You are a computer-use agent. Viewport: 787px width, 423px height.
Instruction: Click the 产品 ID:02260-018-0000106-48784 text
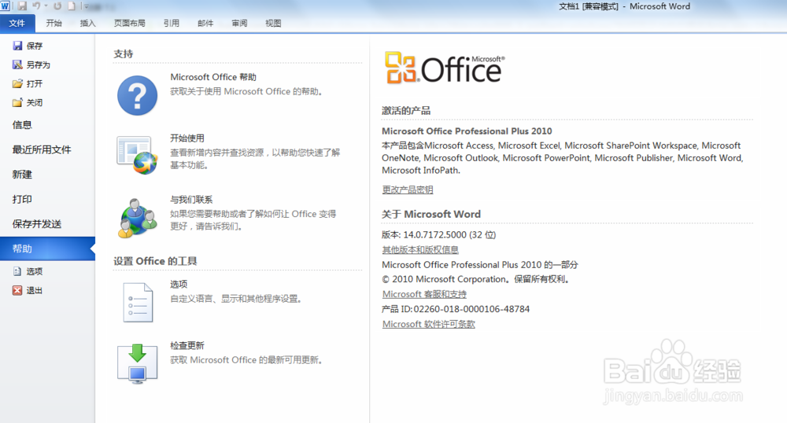tap(456, 309)
